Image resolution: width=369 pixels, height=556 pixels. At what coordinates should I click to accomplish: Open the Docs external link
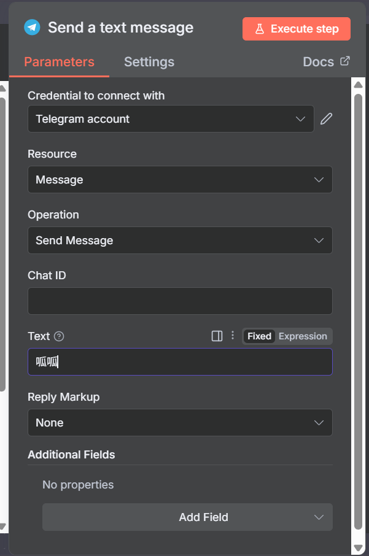[x=326, y=62]
